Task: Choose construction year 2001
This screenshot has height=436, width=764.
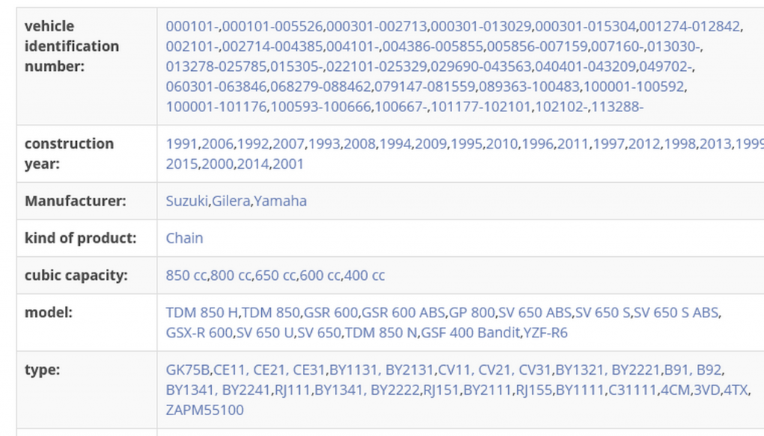Action: tap(289, 163)
